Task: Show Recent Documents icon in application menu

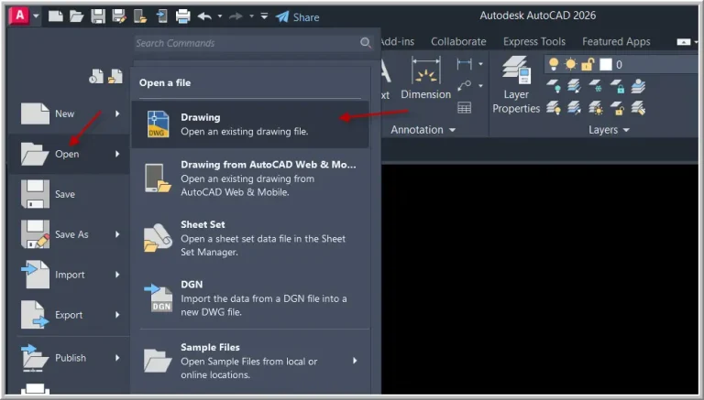Action: (96, 76)
